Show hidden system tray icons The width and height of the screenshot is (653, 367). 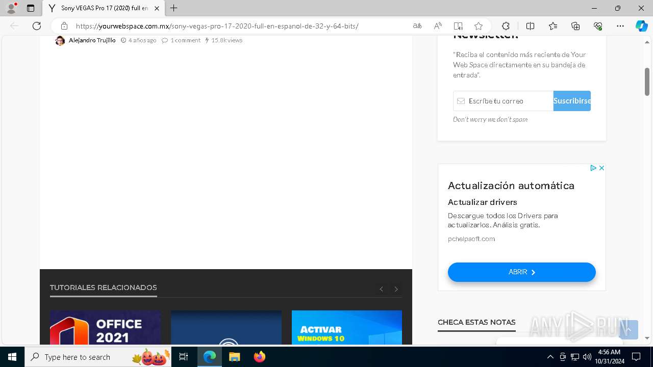550,357
